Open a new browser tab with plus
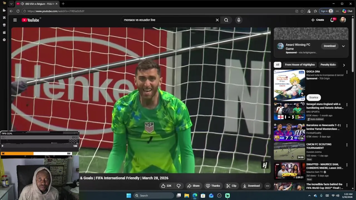This screenshot has height=200, width=356. 63,4
